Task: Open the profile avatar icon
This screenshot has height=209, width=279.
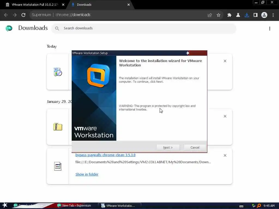Action: (x=264, y=15)
